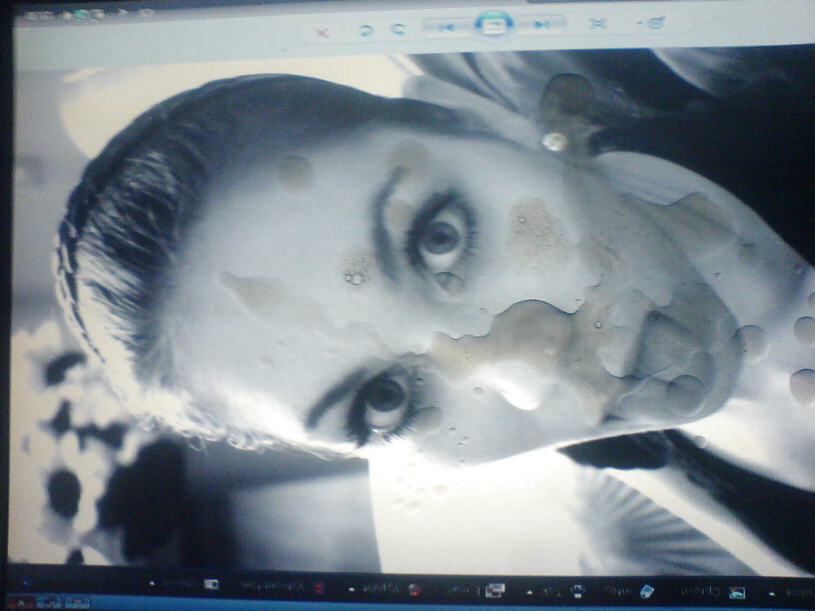The width and height of the screenshot is (815, 611).
Task: Click the rotate icon nearest the skip arrows
Action: pos(399,30)
